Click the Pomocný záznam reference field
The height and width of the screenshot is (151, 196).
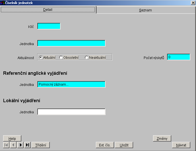(x=71, y=84)
